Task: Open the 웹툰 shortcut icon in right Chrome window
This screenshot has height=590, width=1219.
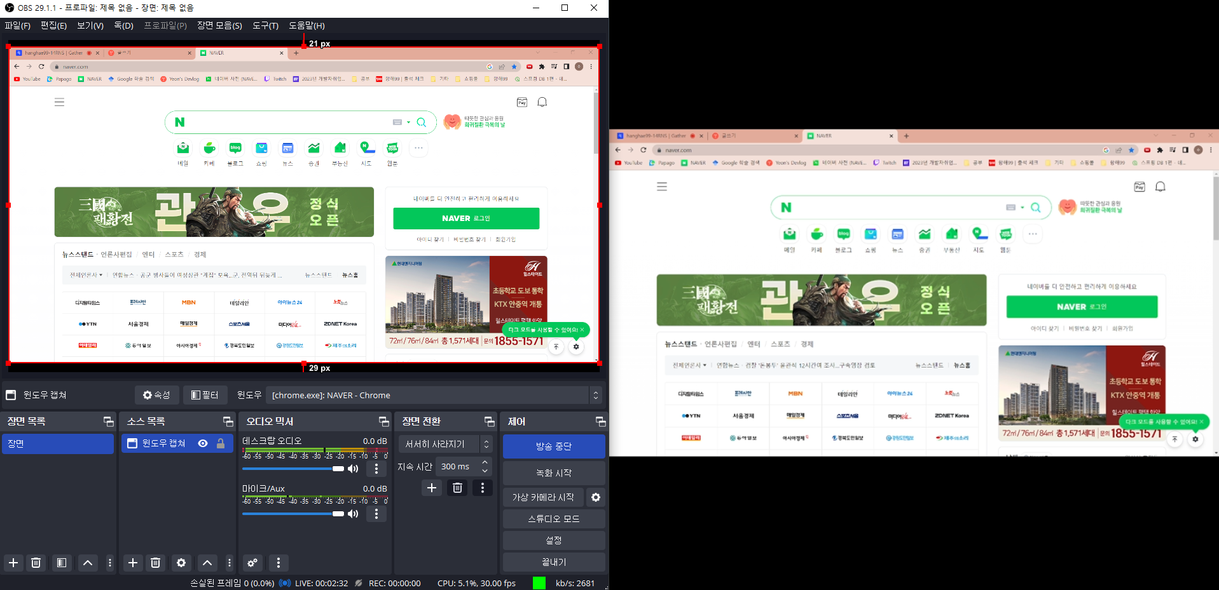Action: tap(1005, 234)
